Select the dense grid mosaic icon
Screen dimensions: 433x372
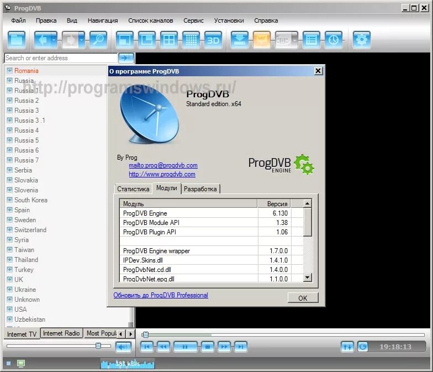click(191, 40)
